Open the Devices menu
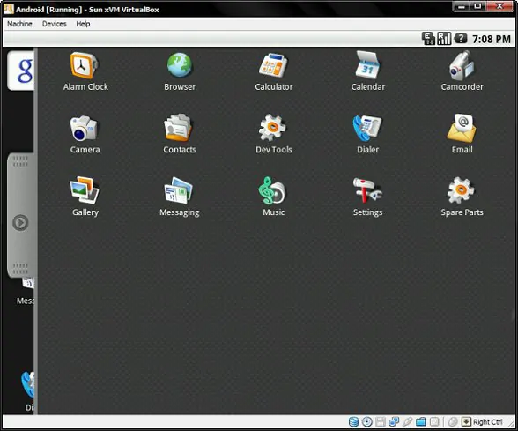518x431 pixels. click(x=55, y=24)
